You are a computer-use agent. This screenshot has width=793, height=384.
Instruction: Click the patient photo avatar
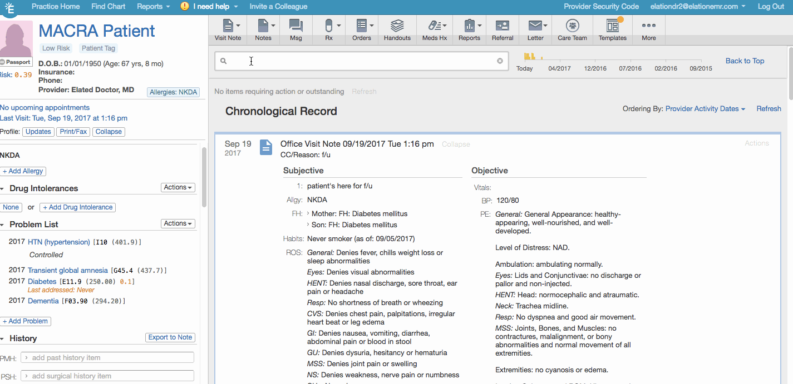(x=17, y=39)
